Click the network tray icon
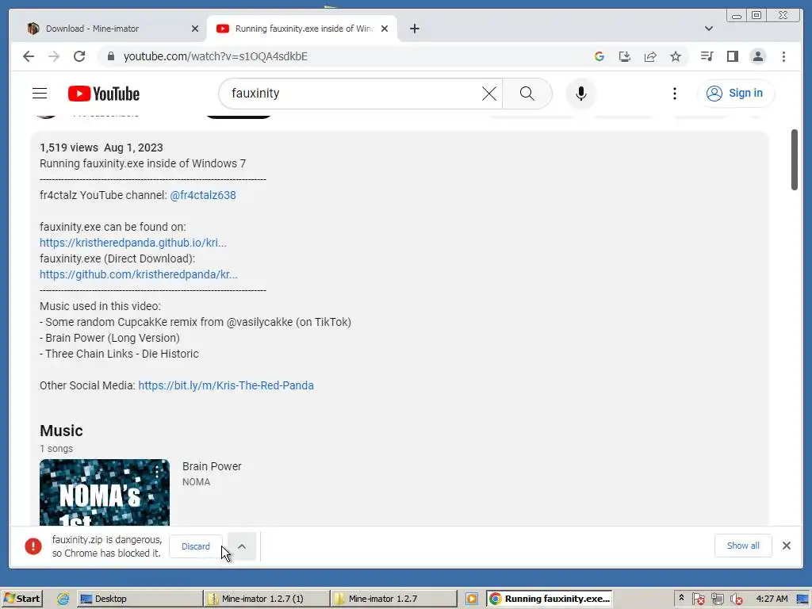The image size is (812, 609). 717,599
